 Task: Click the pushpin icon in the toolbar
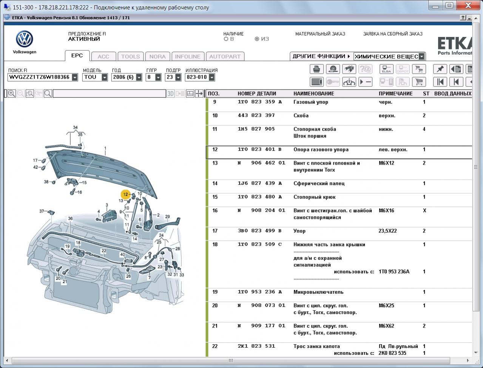[440, 69]
